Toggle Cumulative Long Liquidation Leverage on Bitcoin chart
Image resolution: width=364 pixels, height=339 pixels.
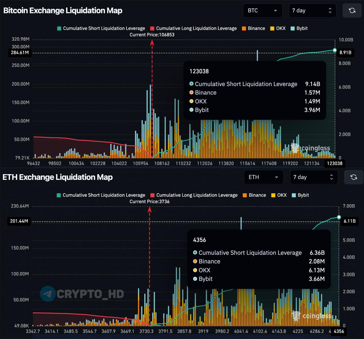pyautogui.click(x=193, y=28)
